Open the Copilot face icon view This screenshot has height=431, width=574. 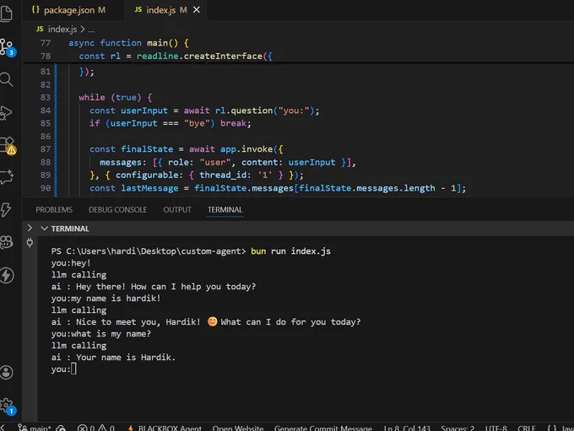point(7,242)
